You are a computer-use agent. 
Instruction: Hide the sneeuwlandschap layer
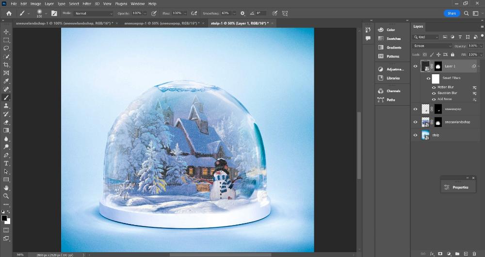(x=415, y=122)
